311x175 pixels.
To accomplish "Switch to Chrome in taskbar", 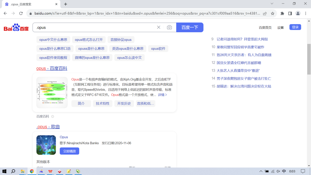I will (x=32, y=171).
